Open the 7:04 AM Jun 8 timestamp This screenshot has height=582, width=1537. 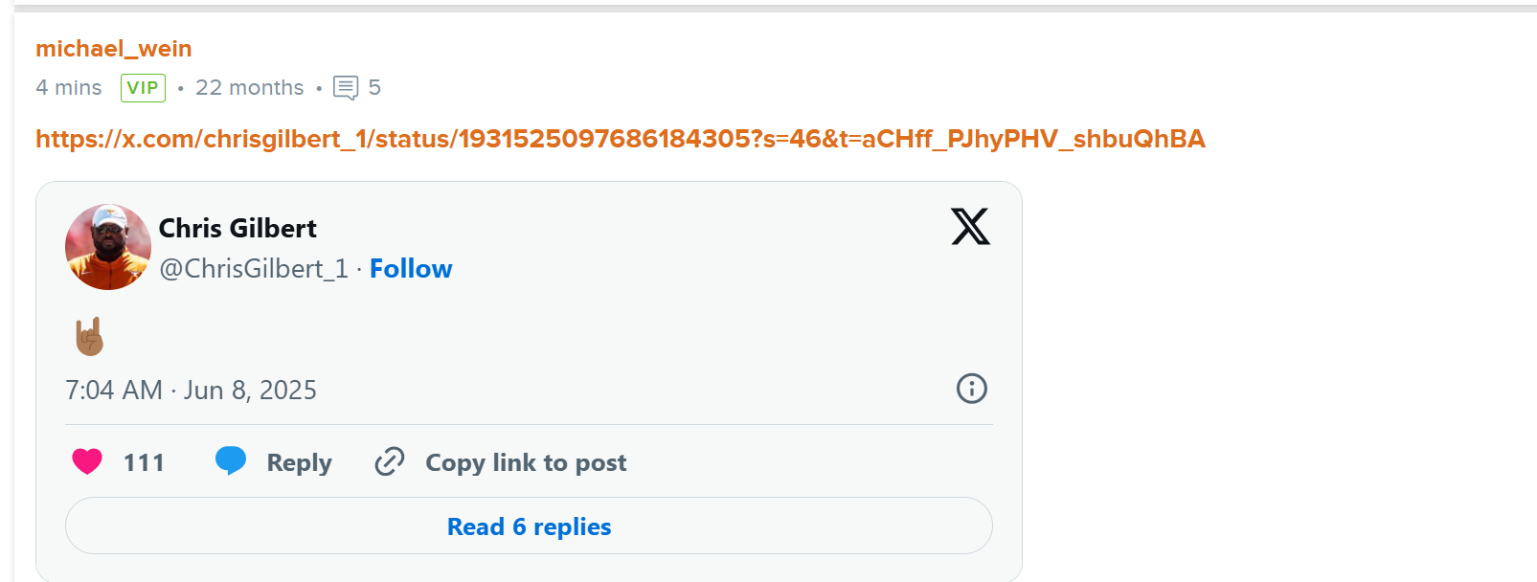pyautogui.click(x=191, y=391)
